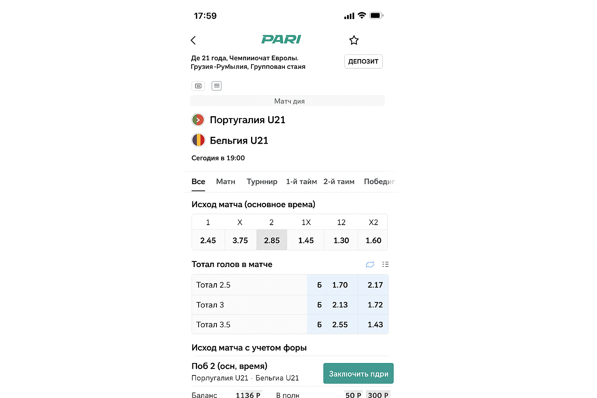The image size is (597, 398).
Task: Open the text commentary list icon
Action: tap(216, 86)
